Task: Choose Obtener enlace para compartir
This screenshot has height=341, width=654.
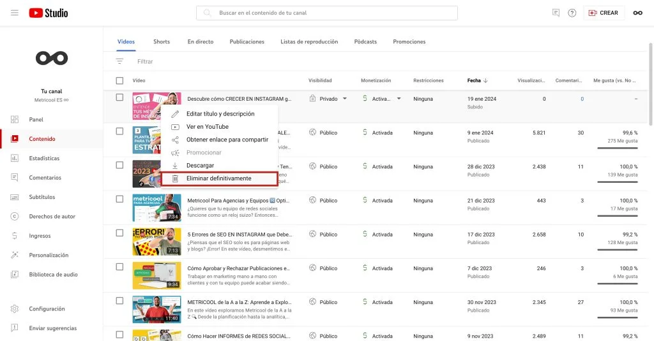Action: (x=220, y=140)
